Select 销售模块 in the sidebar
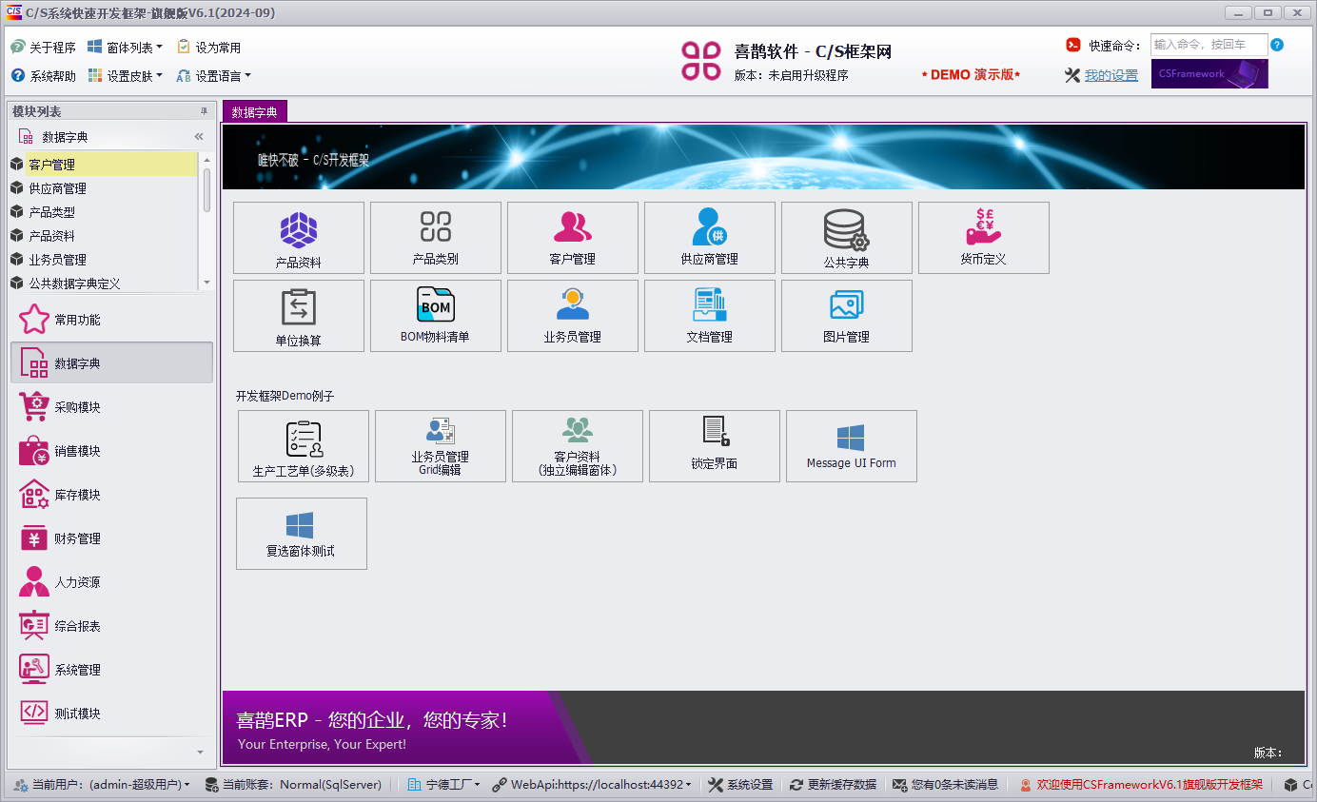The image size is (1317, 802). (x=111, y=451)
